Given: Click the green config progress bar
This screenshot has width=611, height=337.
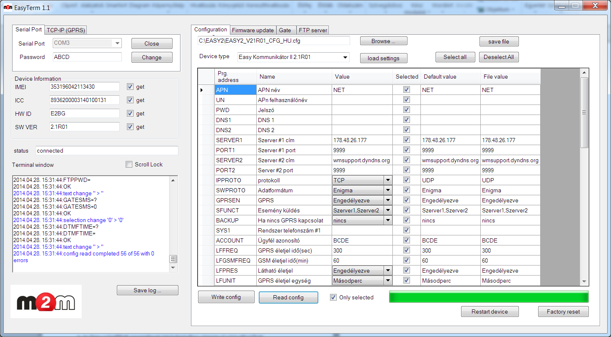Looking at the screenshot, I should (489, 297).
